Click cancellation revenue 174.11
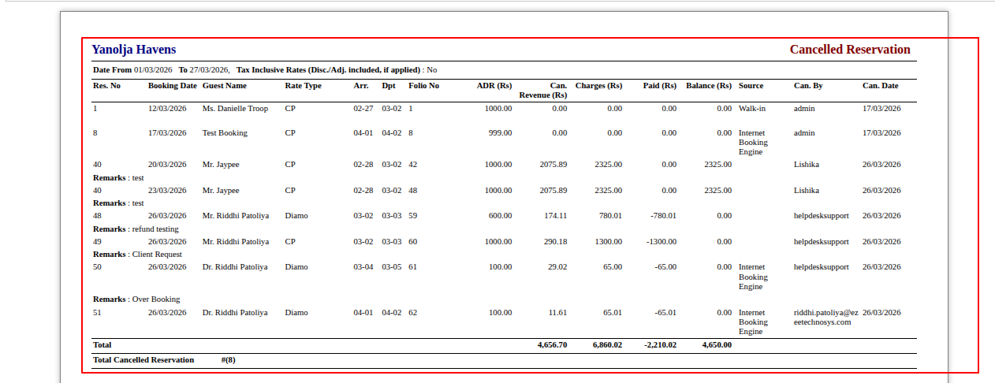Viewport: 995px width, 383px height. click(555, 216)
